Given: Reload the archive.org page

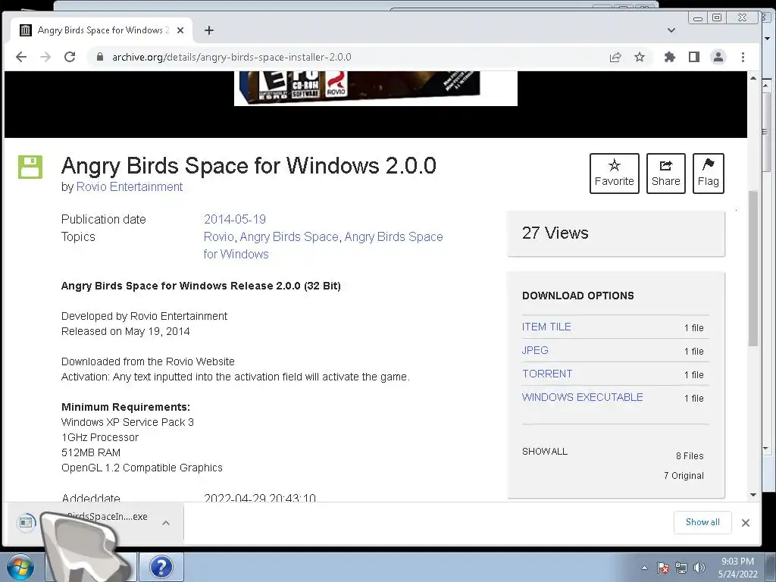Looking at the screenshot, I should coord(70,57).
